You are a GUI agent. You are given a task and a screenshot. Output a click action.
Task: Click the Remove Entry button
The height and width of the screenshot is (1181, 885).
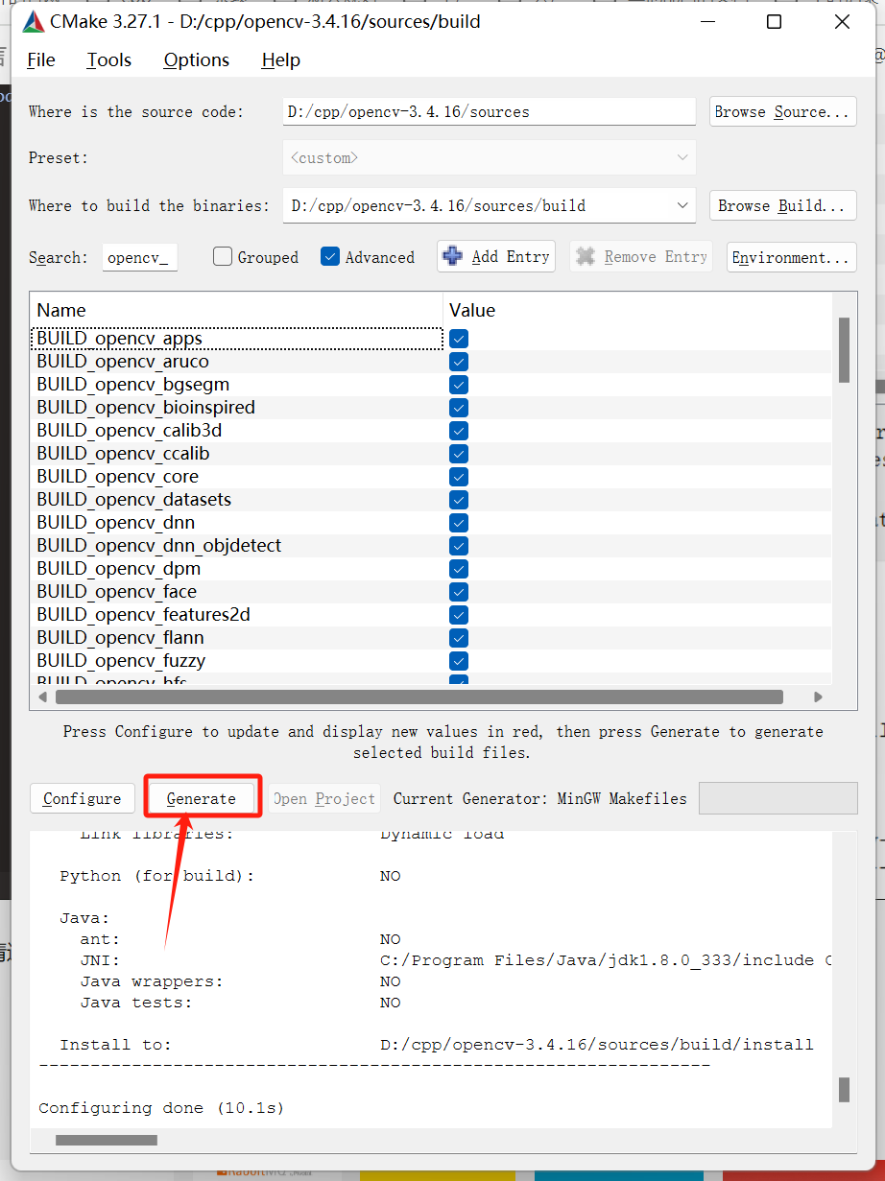pos(641,256)
